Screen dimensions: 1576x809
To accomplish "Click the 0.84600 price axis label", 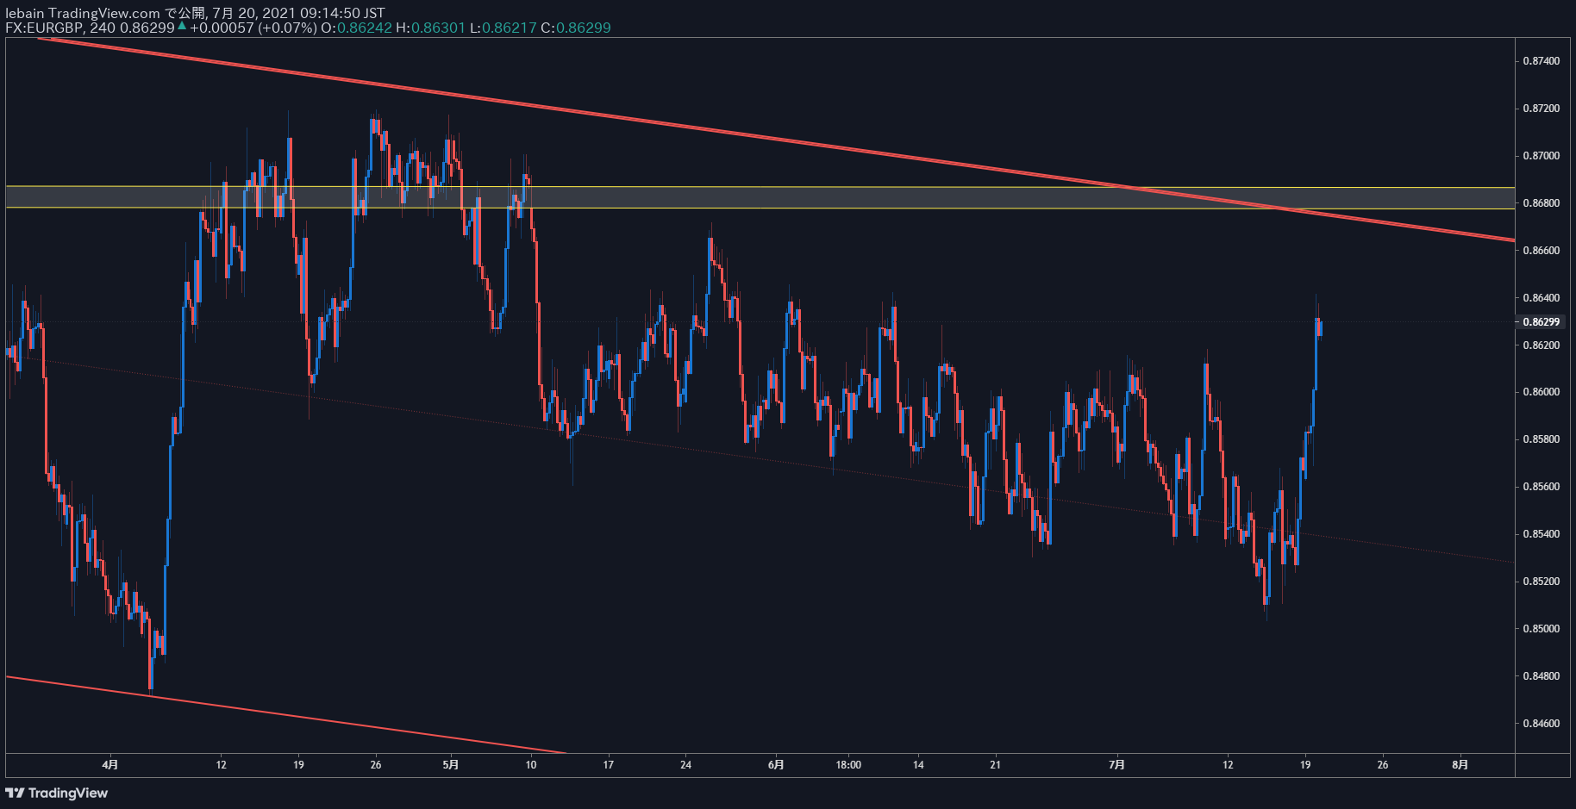I will point(1541,724).
